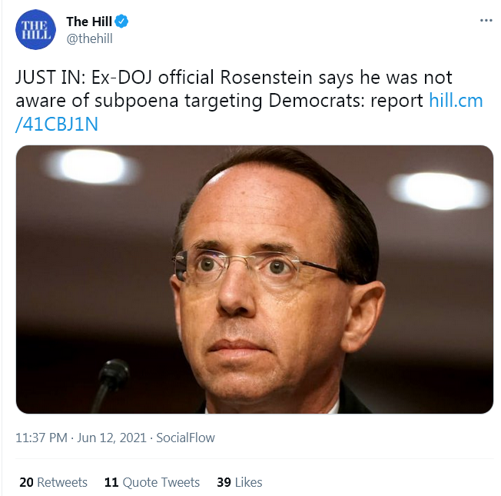This screenshot has width=501, height=496.
Task: View the list of 20 Retweets
Action: 53,482
